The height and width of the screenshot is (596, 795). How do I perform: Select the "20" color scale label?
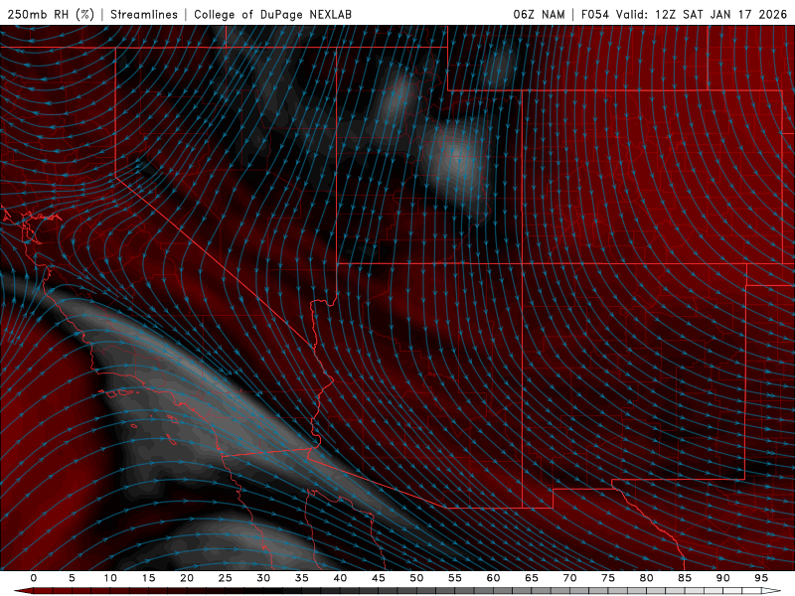click(187, 578)
